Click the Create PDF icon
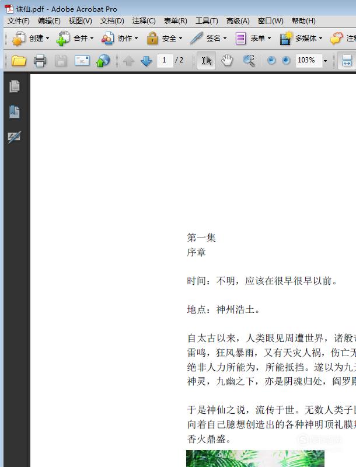Screen dimensions: 356x467 pos(18,39)
